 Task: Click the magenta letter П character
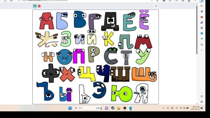coord(79,56)
